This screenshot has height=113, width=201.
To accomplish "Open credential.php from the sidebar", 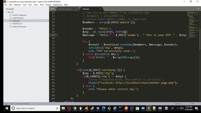I will pyautogui.click(x=18, y=18).
